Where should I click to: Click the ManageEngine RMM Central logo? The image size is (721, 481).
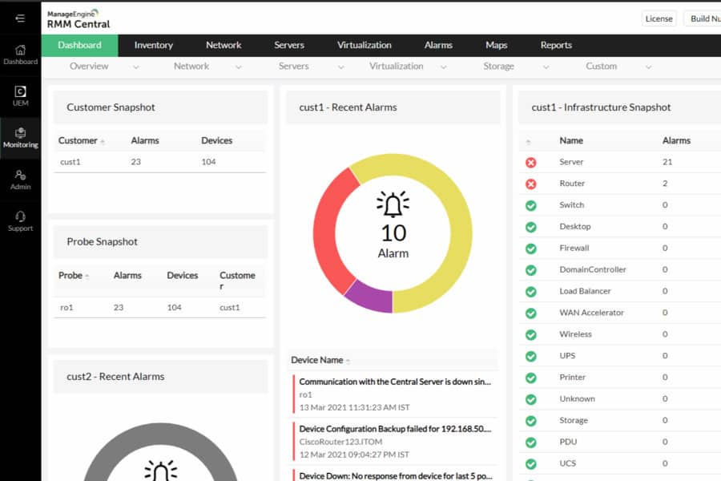(x=79, y=19)
